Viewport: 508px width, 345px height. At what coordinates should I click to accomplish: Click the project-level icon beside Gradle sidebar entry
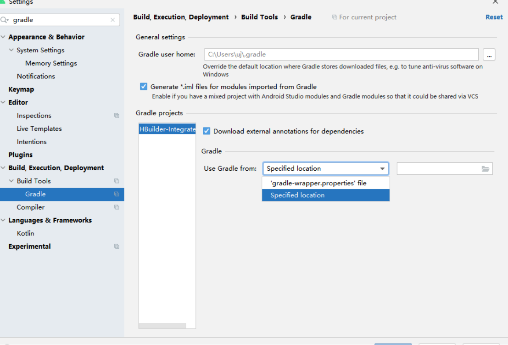[117, 194]
